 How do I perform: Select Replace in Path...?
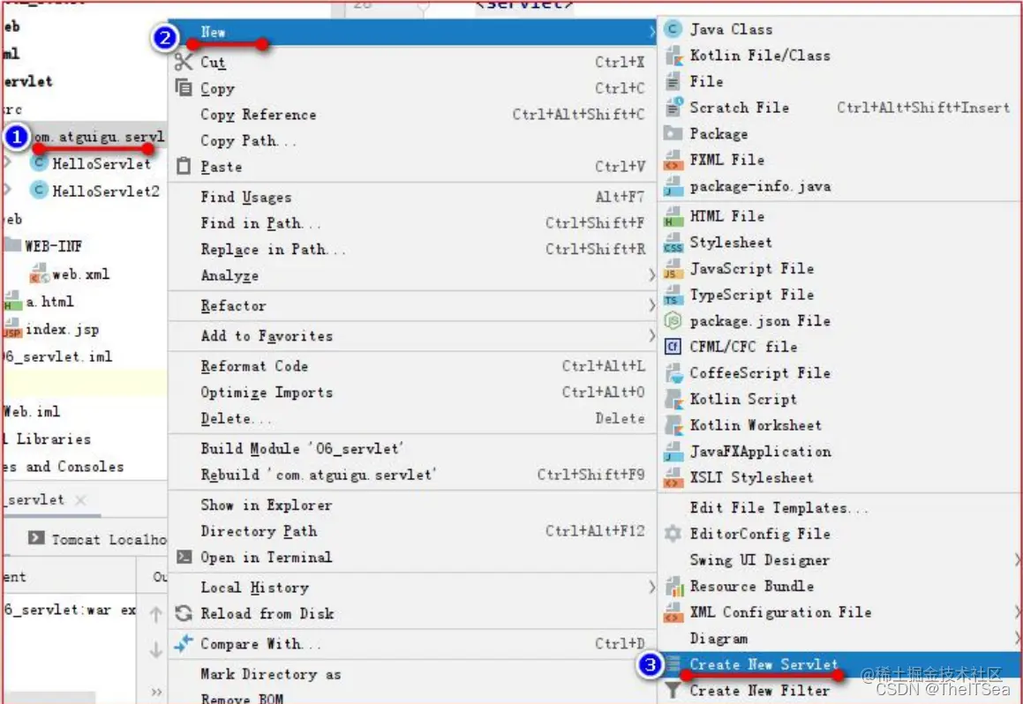412,249
